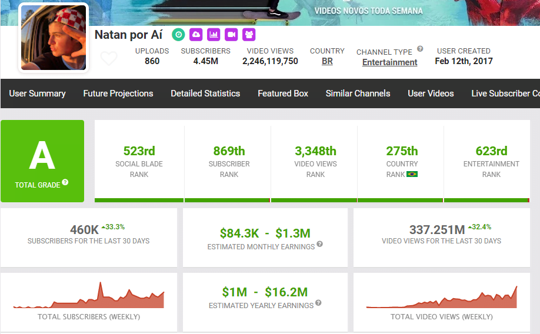Click the 3,348th Video Views Rank value

click(x=315, y=151)
